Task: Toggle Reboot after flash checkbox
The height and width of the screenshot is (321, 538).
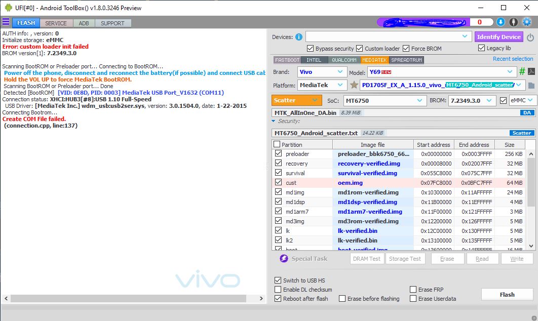Action: coord(278,299)
